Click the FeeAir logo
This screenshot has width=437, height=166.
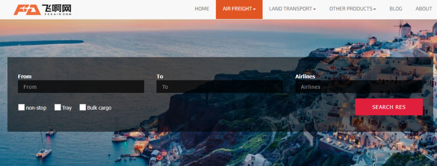tap(42, 10)
